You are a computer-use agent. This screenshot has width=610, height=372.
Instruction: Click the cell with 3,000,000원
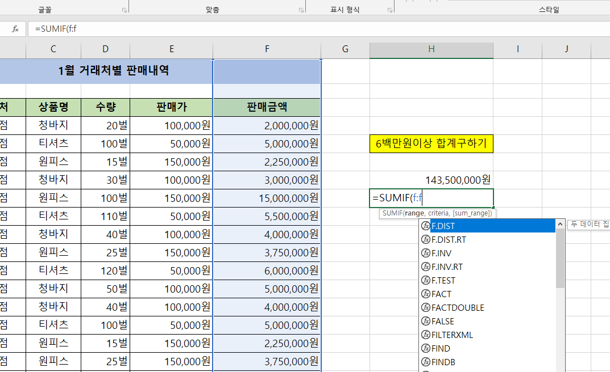click(x=267, y=180)
